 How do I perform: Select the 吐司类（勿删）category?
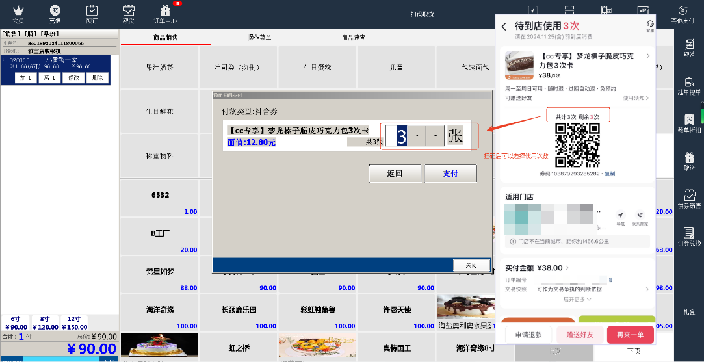(x=238, y=68)
